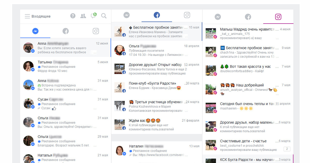Click Татьяна's profile avatar
This screenshot has width=310, height=163.
pyautogui.click(x=28, y=66)
